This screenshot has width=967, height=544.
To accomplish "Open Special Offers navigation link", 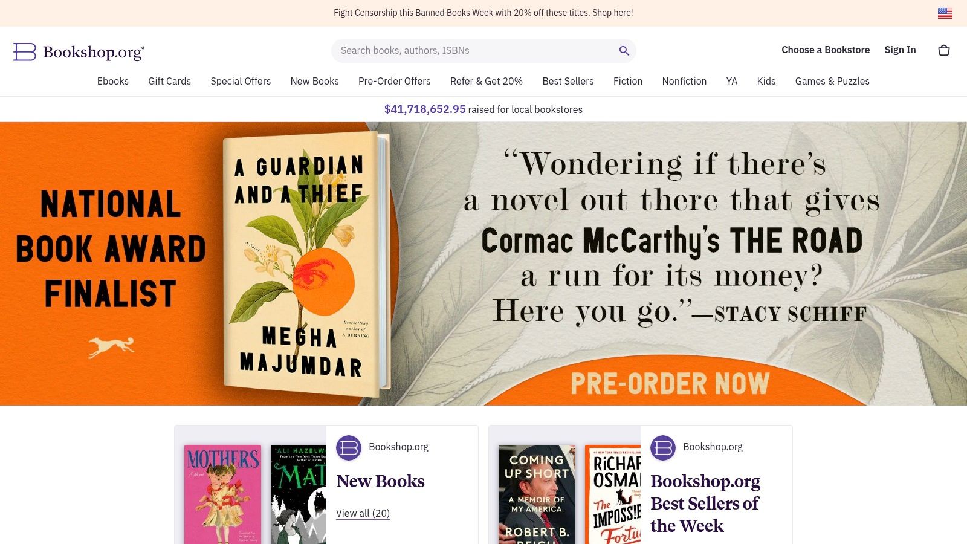I will point(241,81).
